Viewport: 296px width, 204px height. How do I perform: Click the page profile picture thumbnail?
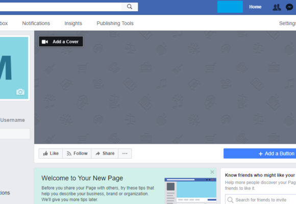[14, 68]
